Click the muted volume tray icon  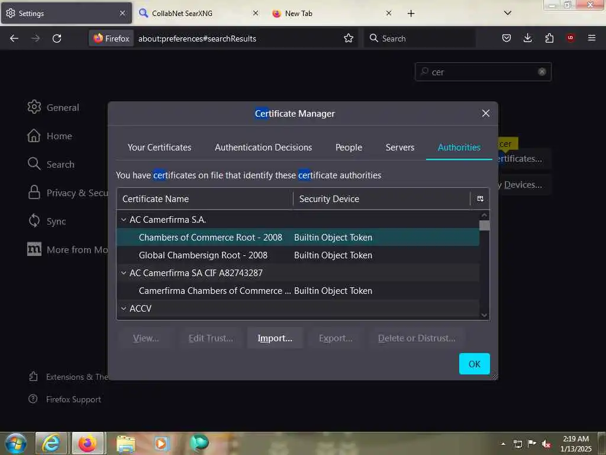(546, 444)
